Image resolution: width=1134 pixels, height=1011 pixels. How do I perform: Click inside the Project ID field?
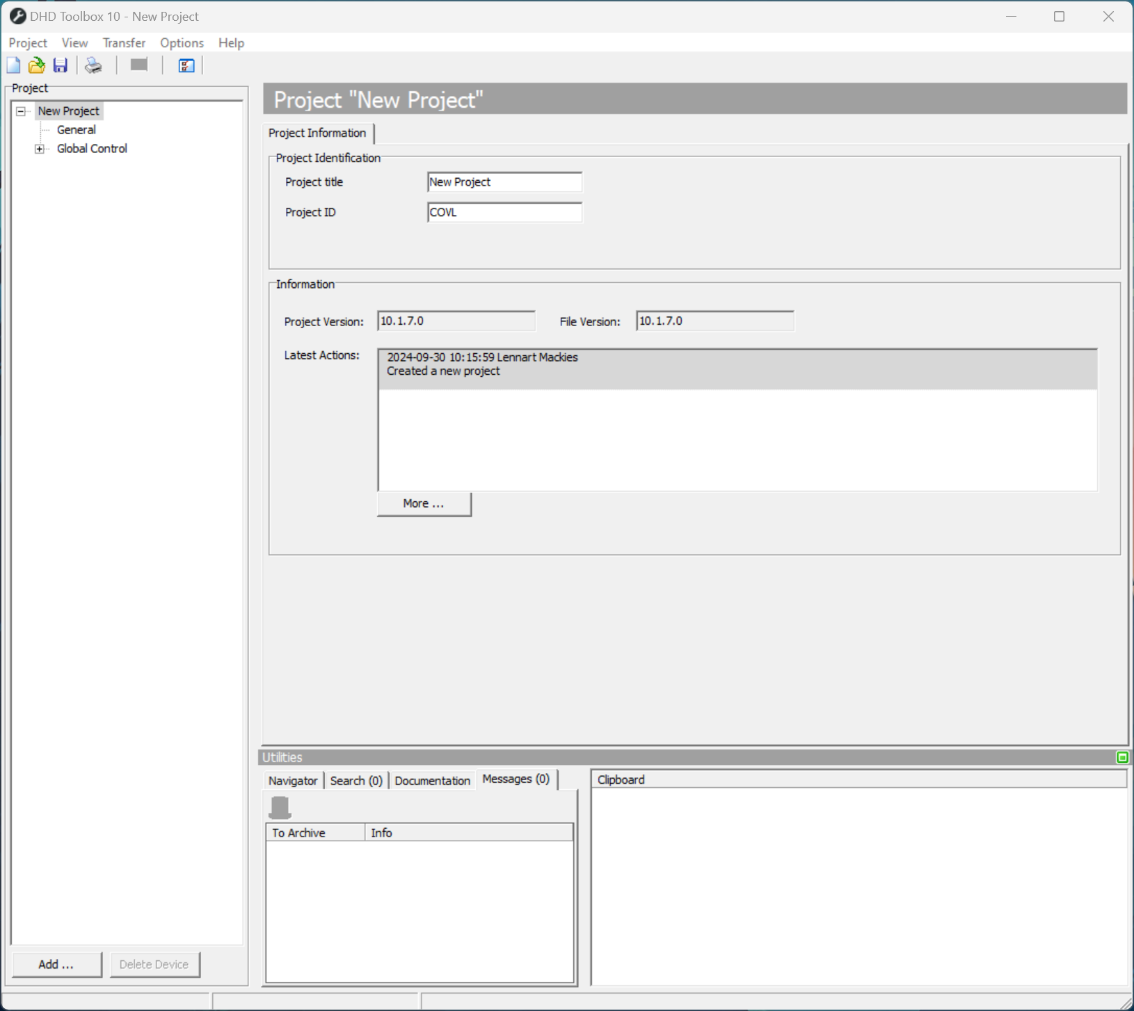point(504,212)
